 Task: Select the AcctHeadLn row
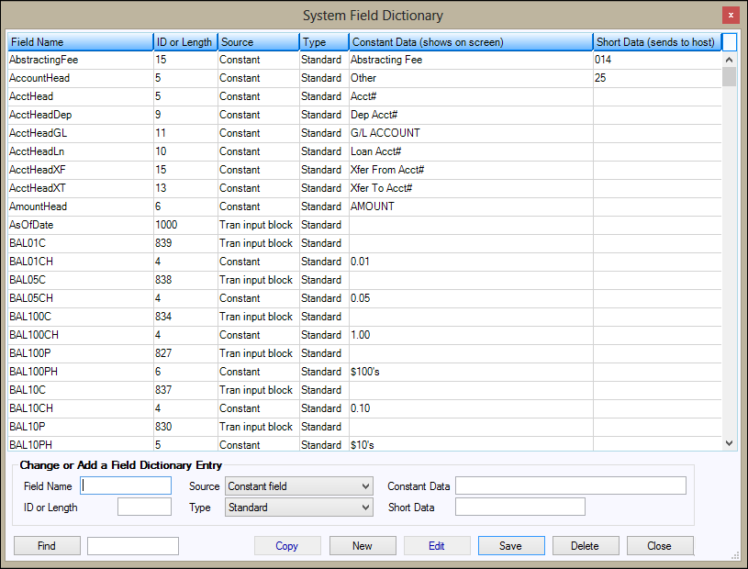[364, 151]
